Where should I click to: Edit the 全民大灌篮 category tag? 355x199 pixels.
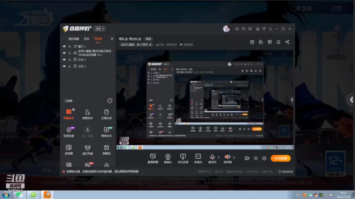coord(136,45)
